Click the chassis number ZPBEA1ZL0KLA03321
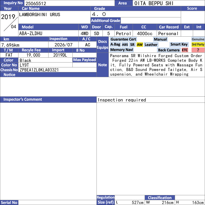The width and height of the screenshot is (205, 205). coord(39,70)
